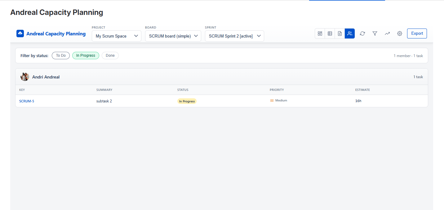Select the members view
The height and width of the screenshot is (210, 444).
tap(350, 34)
